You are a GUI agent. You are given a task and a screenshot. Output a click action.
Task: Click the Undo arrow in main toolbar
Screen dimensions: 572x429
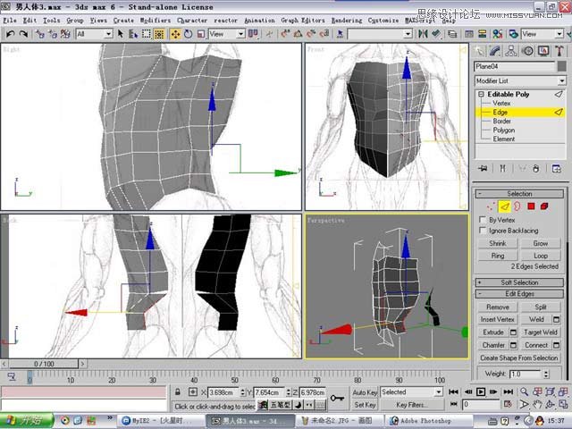click(x=10, y=34)
